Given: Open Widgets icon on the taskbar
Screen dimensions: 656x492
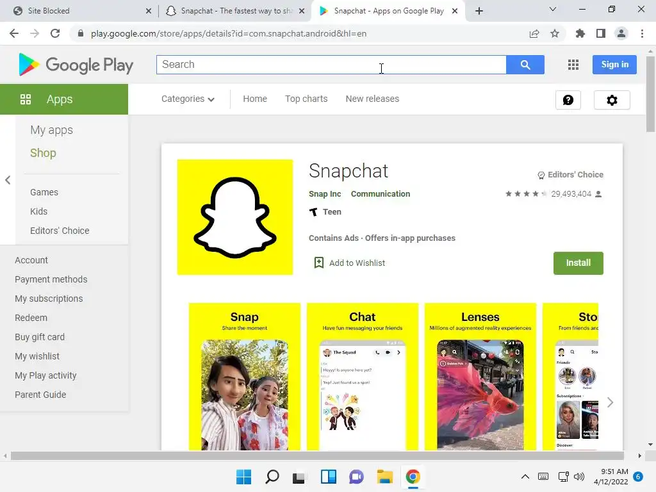Looking at the screenshot, I should [x=329, y=477].
